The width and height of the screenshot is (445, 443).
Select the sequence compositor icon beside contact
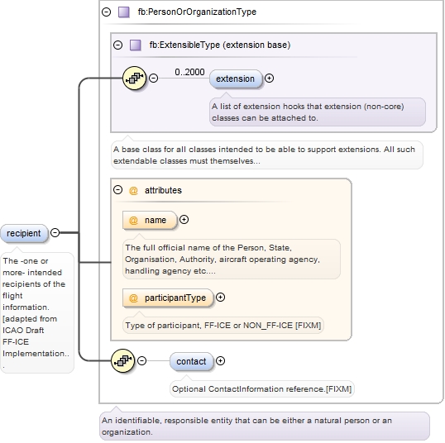tap(122, 360)
